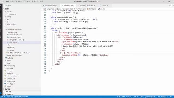Open tslint.json file
Viewport: 174px width, 98px height.
(x=10, y=86)
